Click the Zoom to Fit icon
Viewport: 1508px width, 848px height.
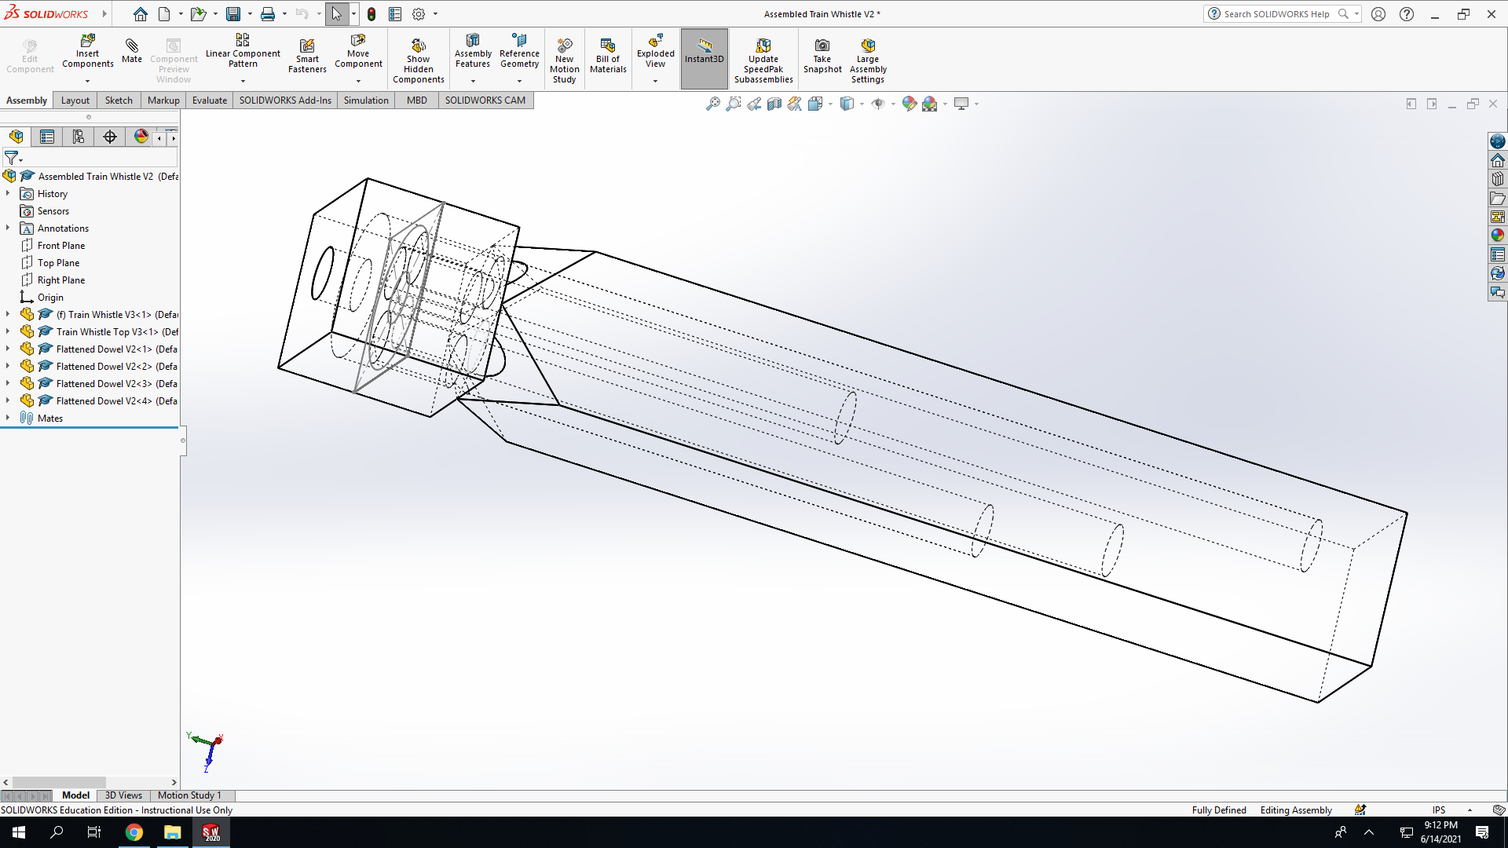pyautogui.click(x=712, y=104)
